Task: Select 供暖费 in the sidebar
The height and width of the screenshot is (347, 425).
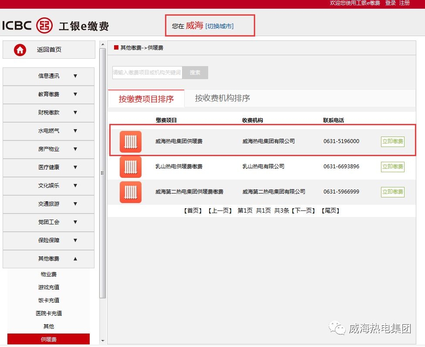Action: (48, 339)
